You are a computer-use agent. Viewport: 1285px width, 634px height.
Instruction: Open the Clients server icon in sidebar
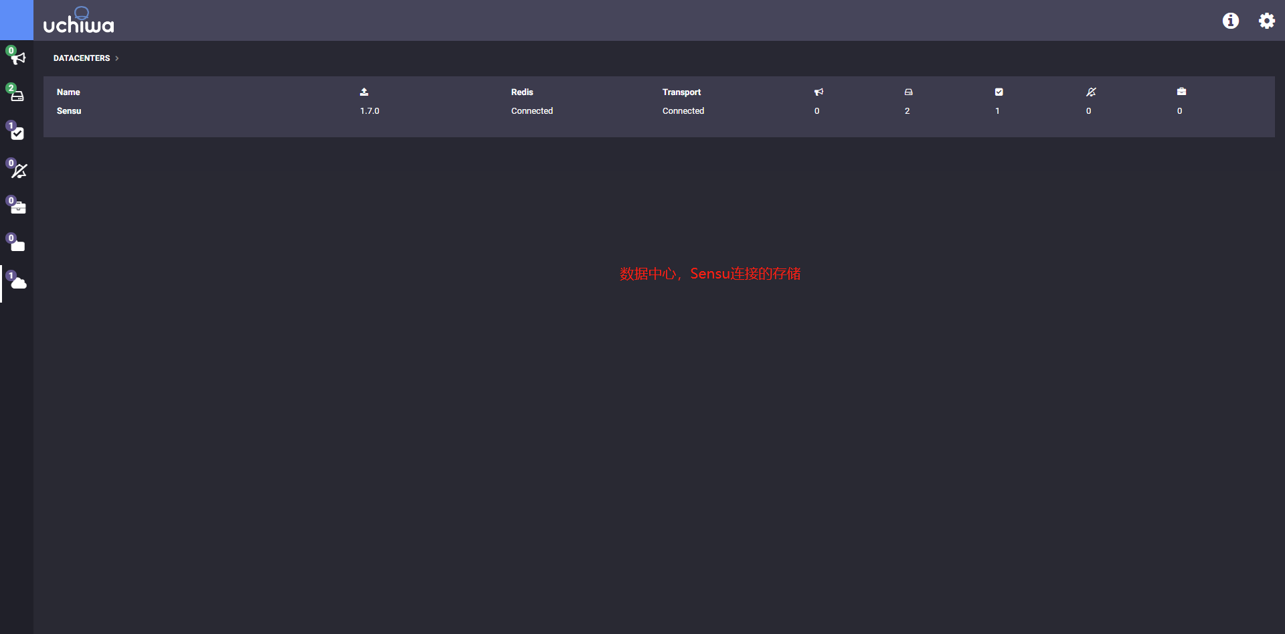17,94
